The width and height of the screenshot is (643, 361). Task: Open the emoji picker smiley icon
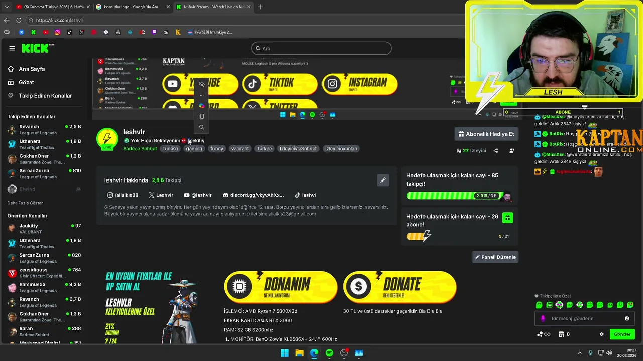tap(626, 318)
